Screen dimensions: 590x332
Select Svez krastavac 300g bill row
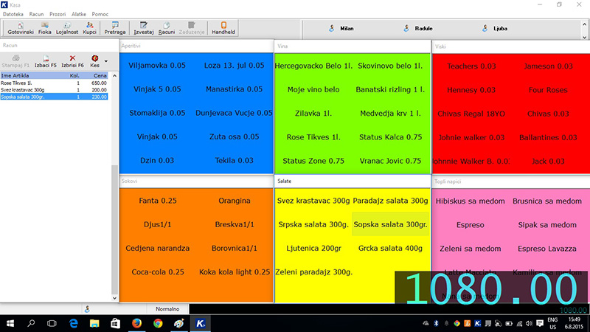[54, 90]
